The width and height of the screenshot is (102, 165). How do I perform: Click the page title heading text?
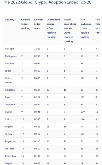[47, 2]
